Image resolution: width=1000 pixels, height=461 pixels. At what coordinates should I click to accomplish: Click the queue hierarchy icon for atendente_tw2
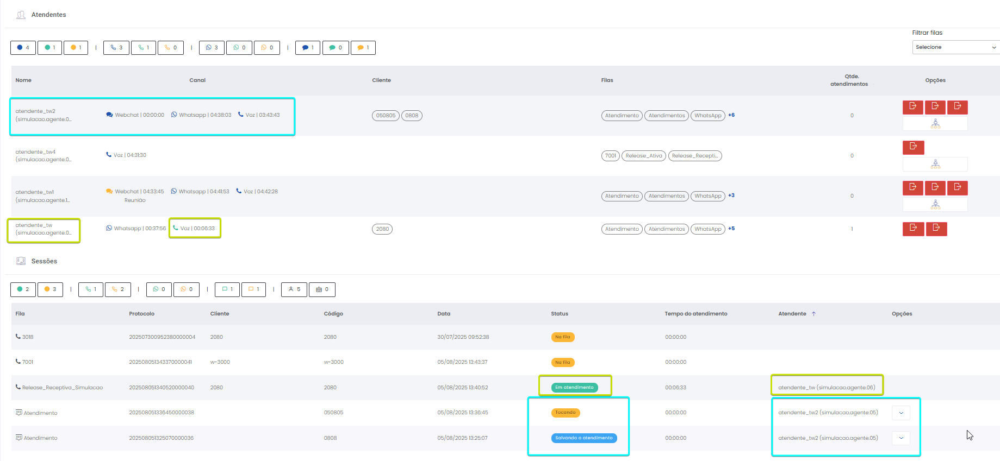[935, 124]
